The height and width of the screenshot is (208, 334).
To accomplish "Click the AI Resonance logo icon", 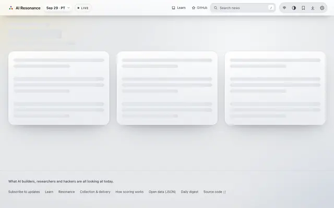I will click(11, 8).
